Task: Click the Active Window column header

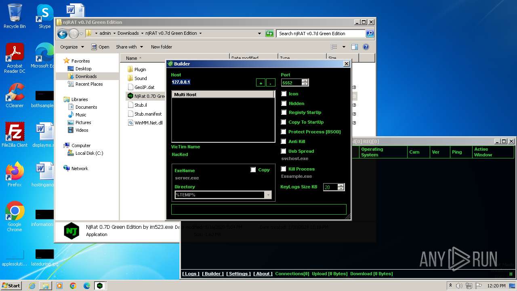Action: (493, 152)
